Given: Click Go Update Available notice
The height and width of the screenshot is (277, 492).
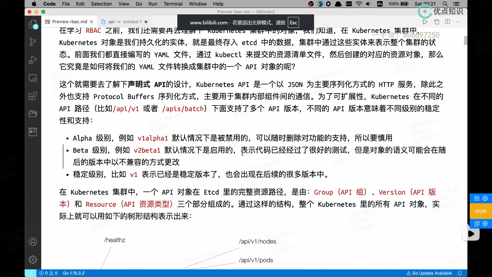Looking at the screenshot, I should click(429, 273).
